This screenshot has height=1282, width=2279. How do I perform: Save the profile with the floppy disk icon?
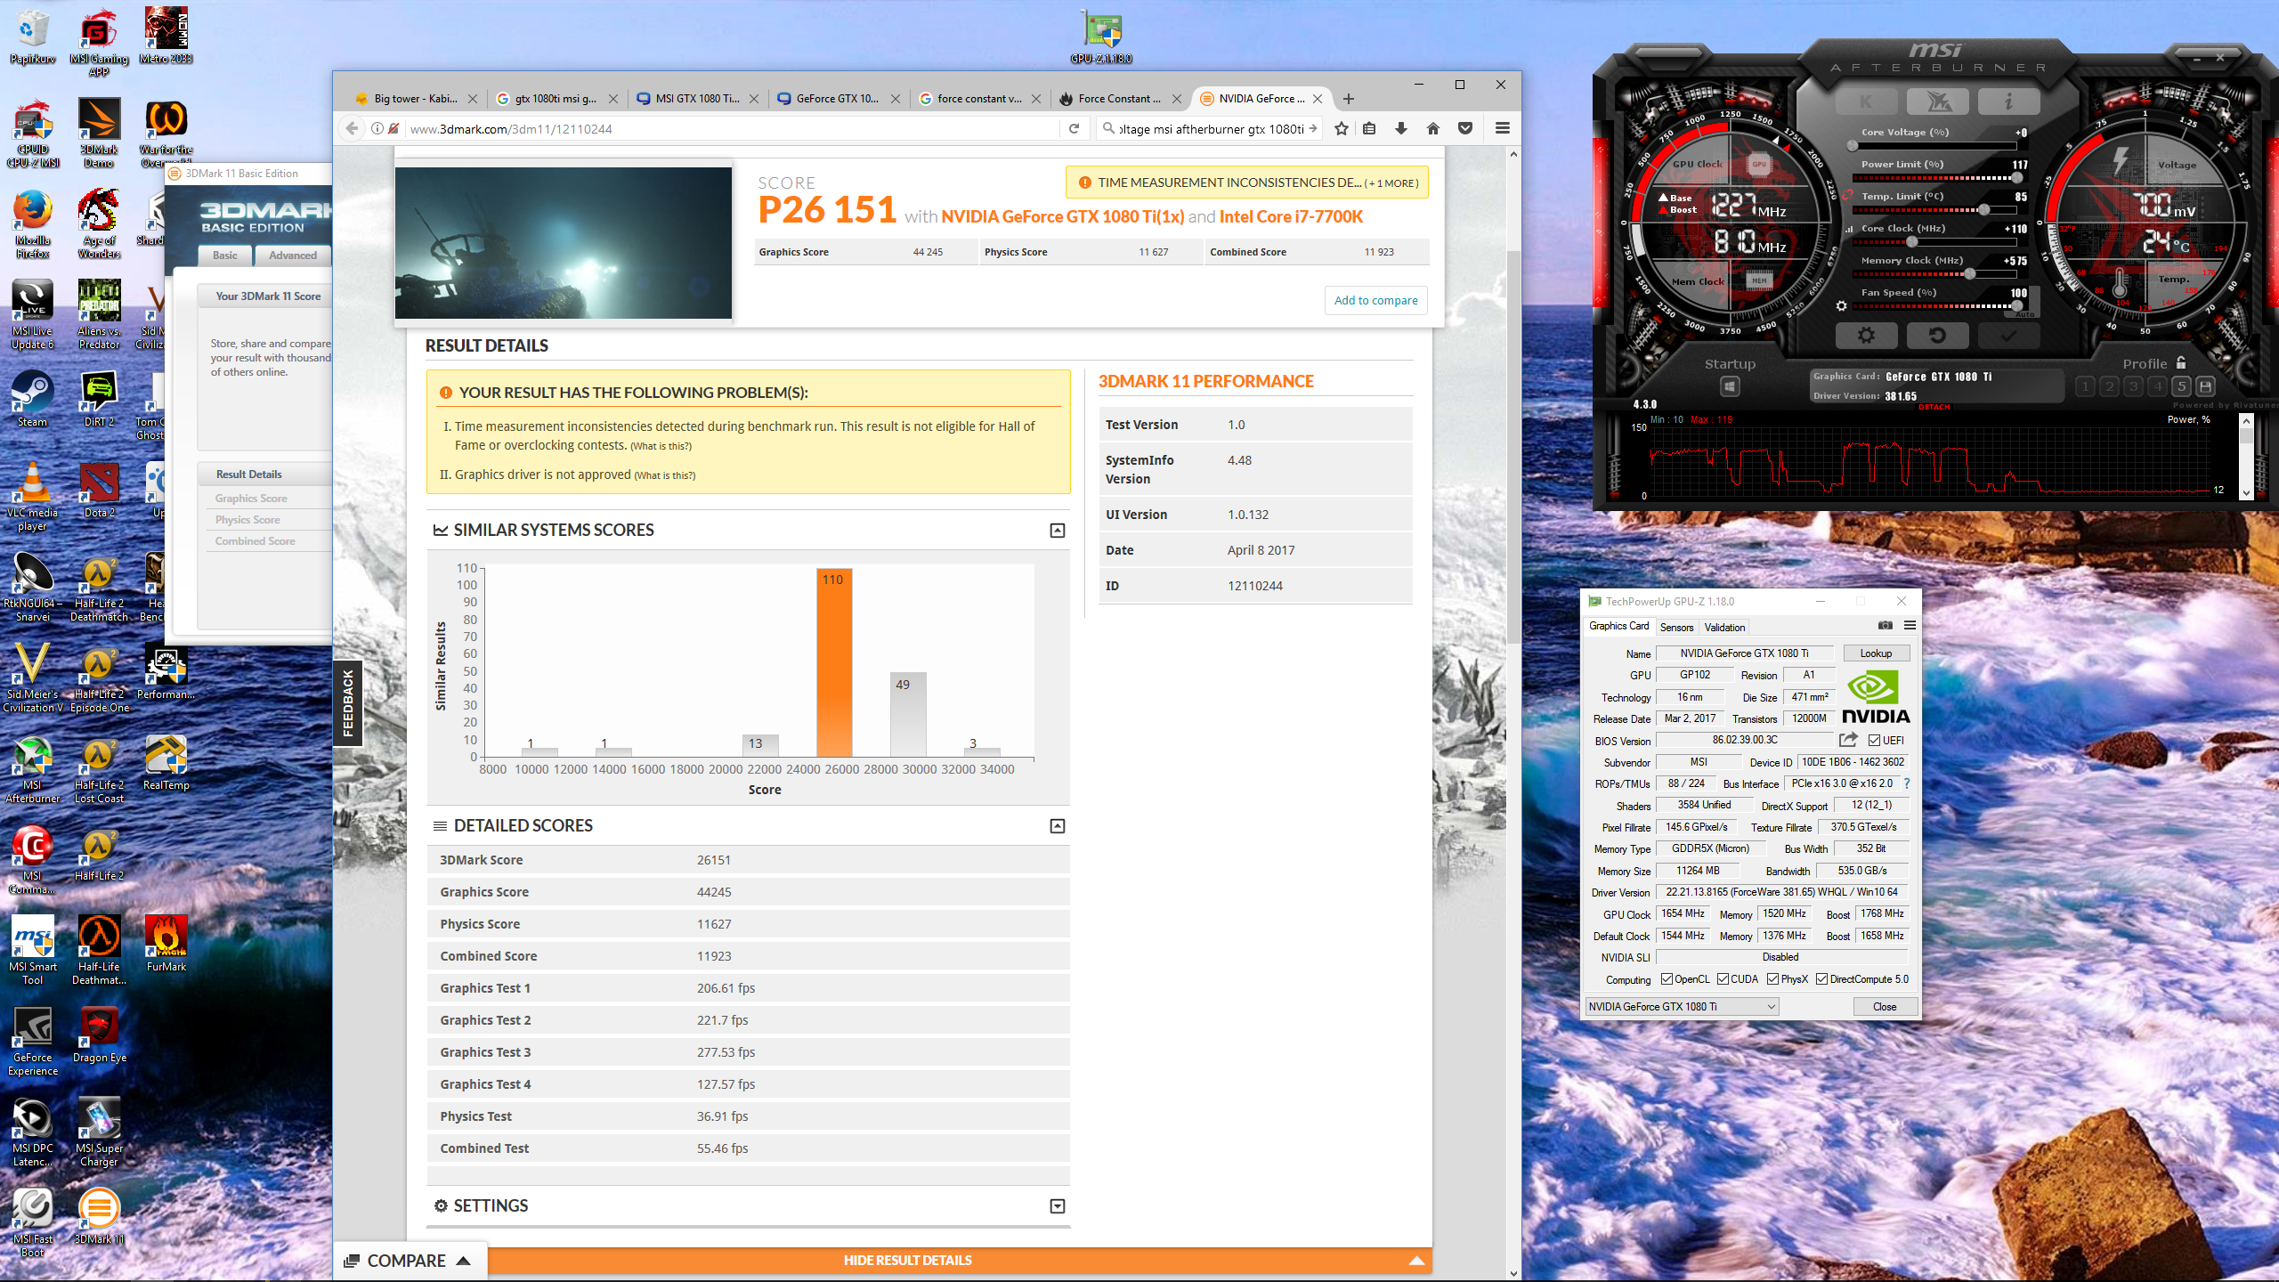tap(2205, 386)
